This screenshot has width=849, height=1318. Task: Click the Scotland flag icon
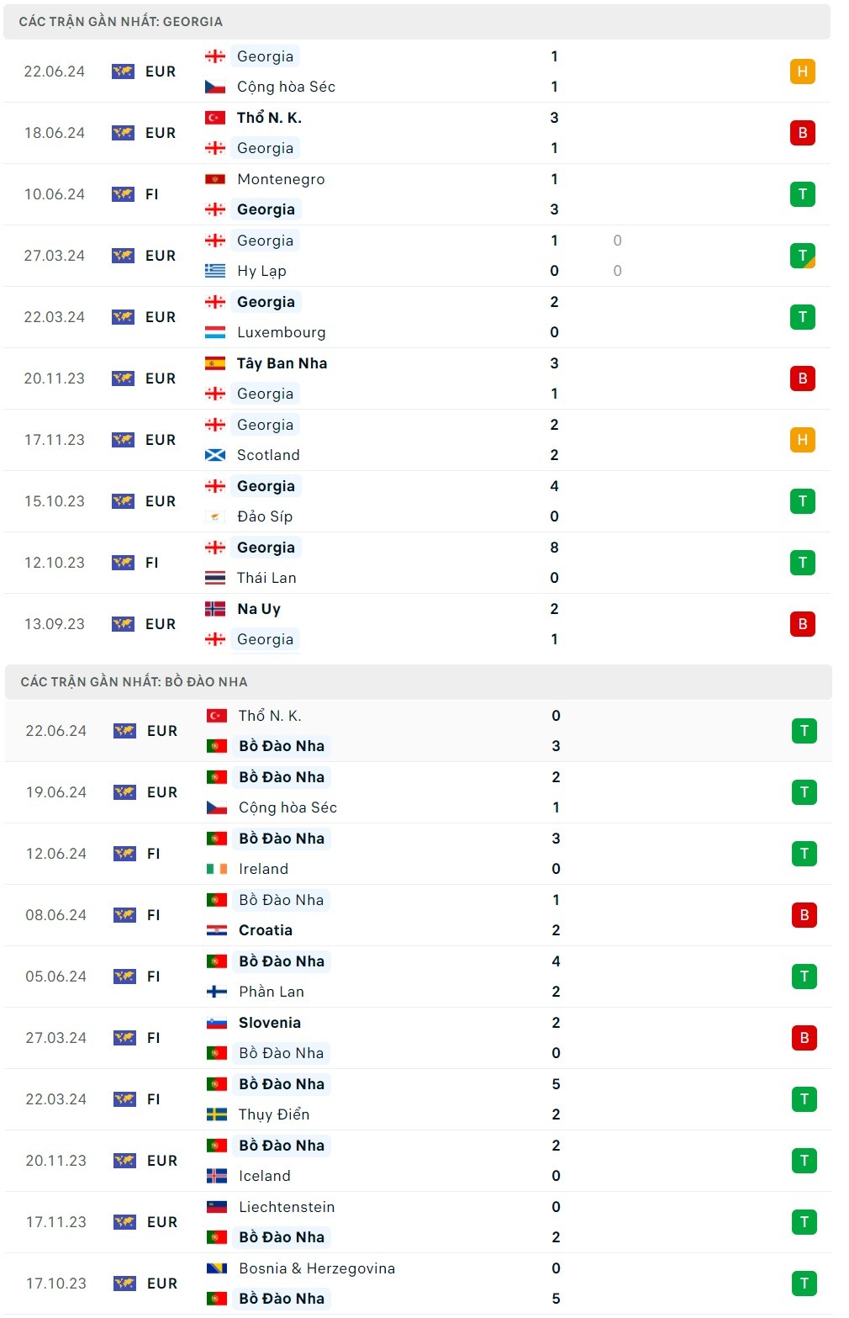click(x=215, y=455)
